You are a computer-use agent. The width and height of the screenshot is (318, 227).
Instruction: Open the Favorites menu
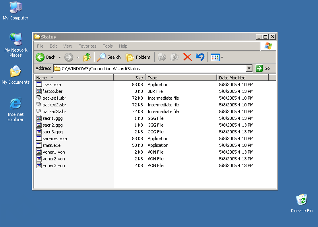tap(87, 46)
